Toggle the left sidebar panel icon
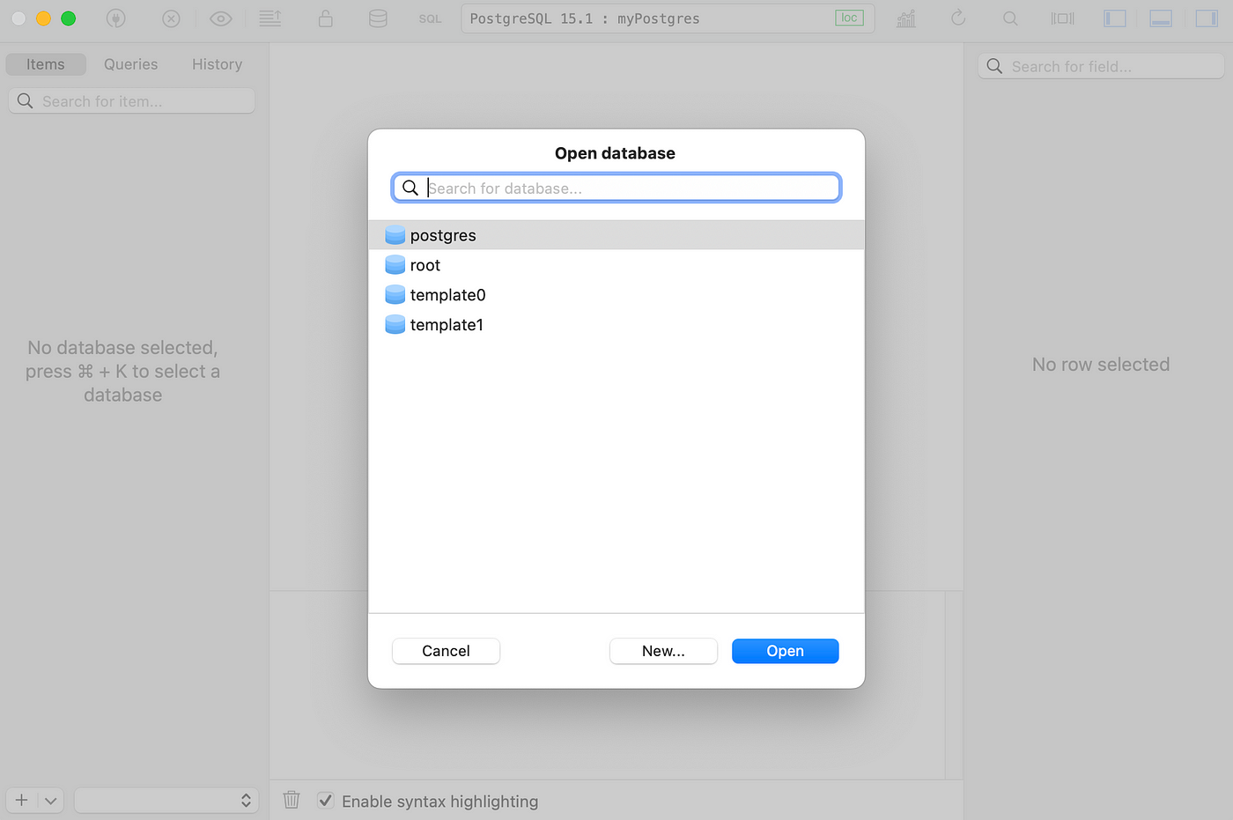 point(1115,18)
